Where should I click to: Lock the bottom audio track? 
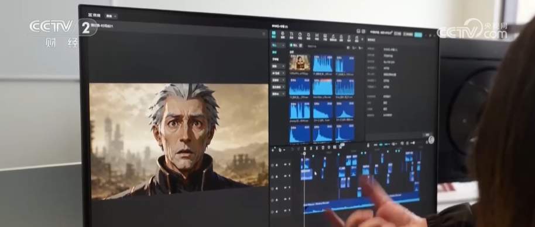click(x=277, y=211)
